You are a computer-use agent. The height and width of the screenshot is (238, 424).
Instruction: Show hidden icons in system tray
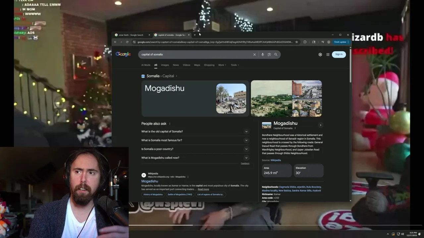388,234
